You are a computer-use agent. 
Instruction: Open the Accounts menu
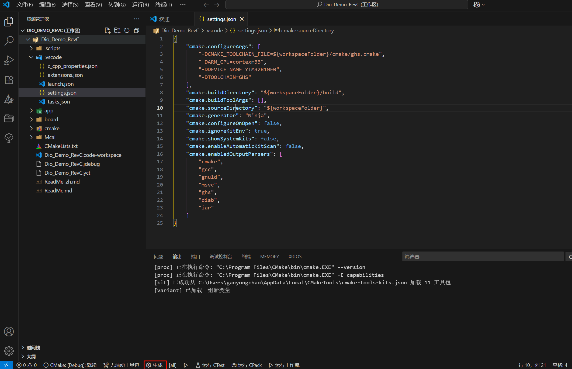[x=9, y=332]
